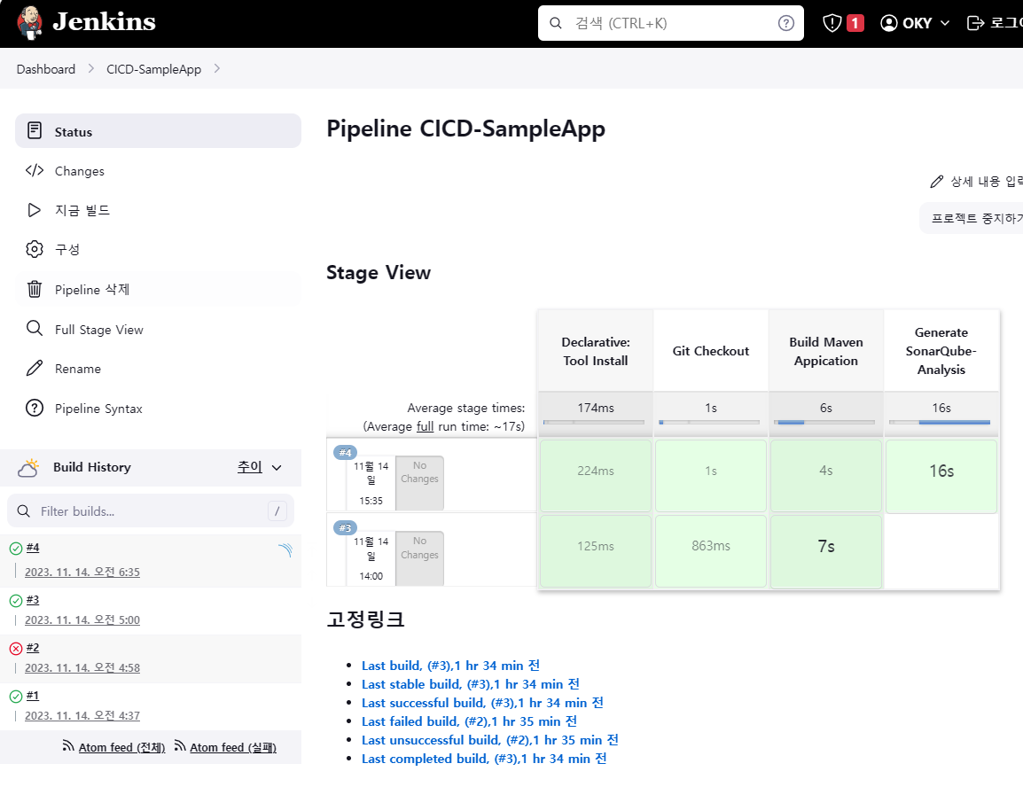Click the Pipeline delete trash icon
The height and width of the screenshot is (787, 1023).
(35, 289)
